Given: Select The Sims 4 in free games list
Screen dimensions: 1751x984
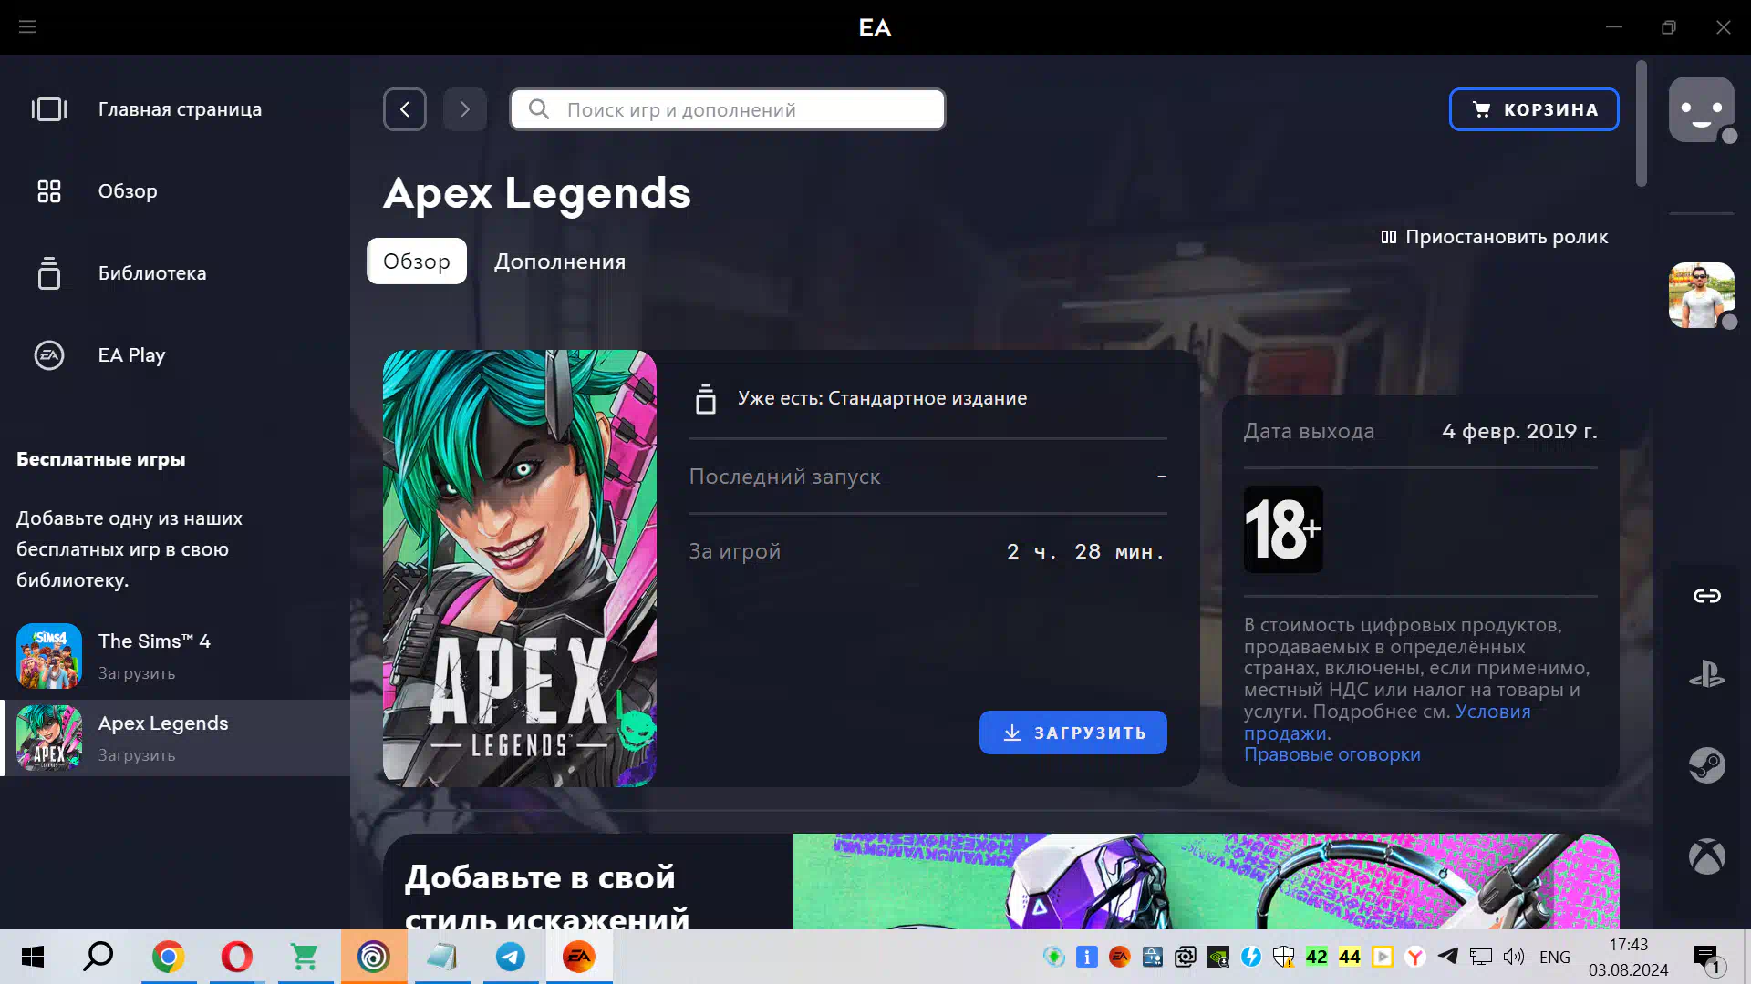Looking at the screenshot, I should click(x=175, y=656).
